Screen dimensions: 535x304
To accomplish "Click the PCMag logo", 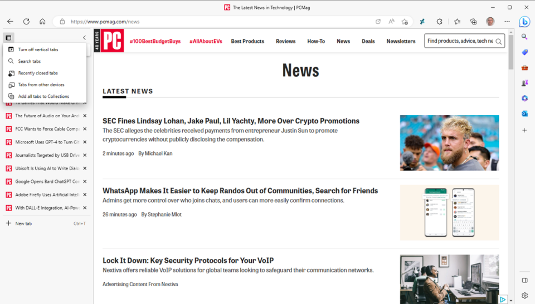I will tap(112, 41).
